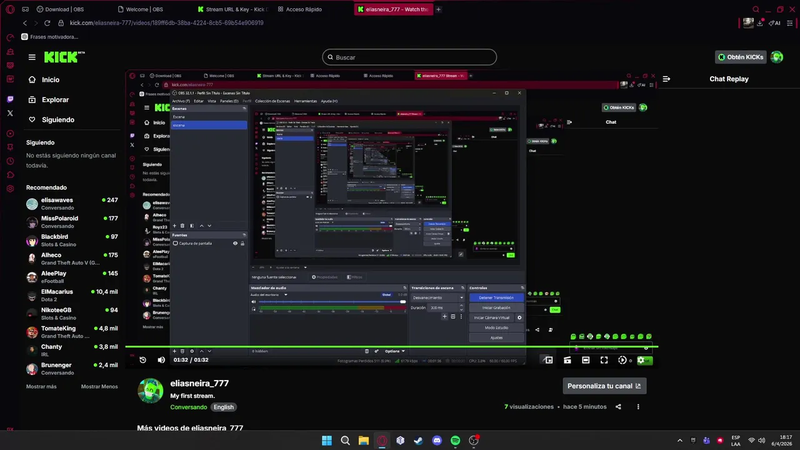The image size is (800, 450).
Task: Click Personaliza tu canal button
Action: click(x=604, y=386)
